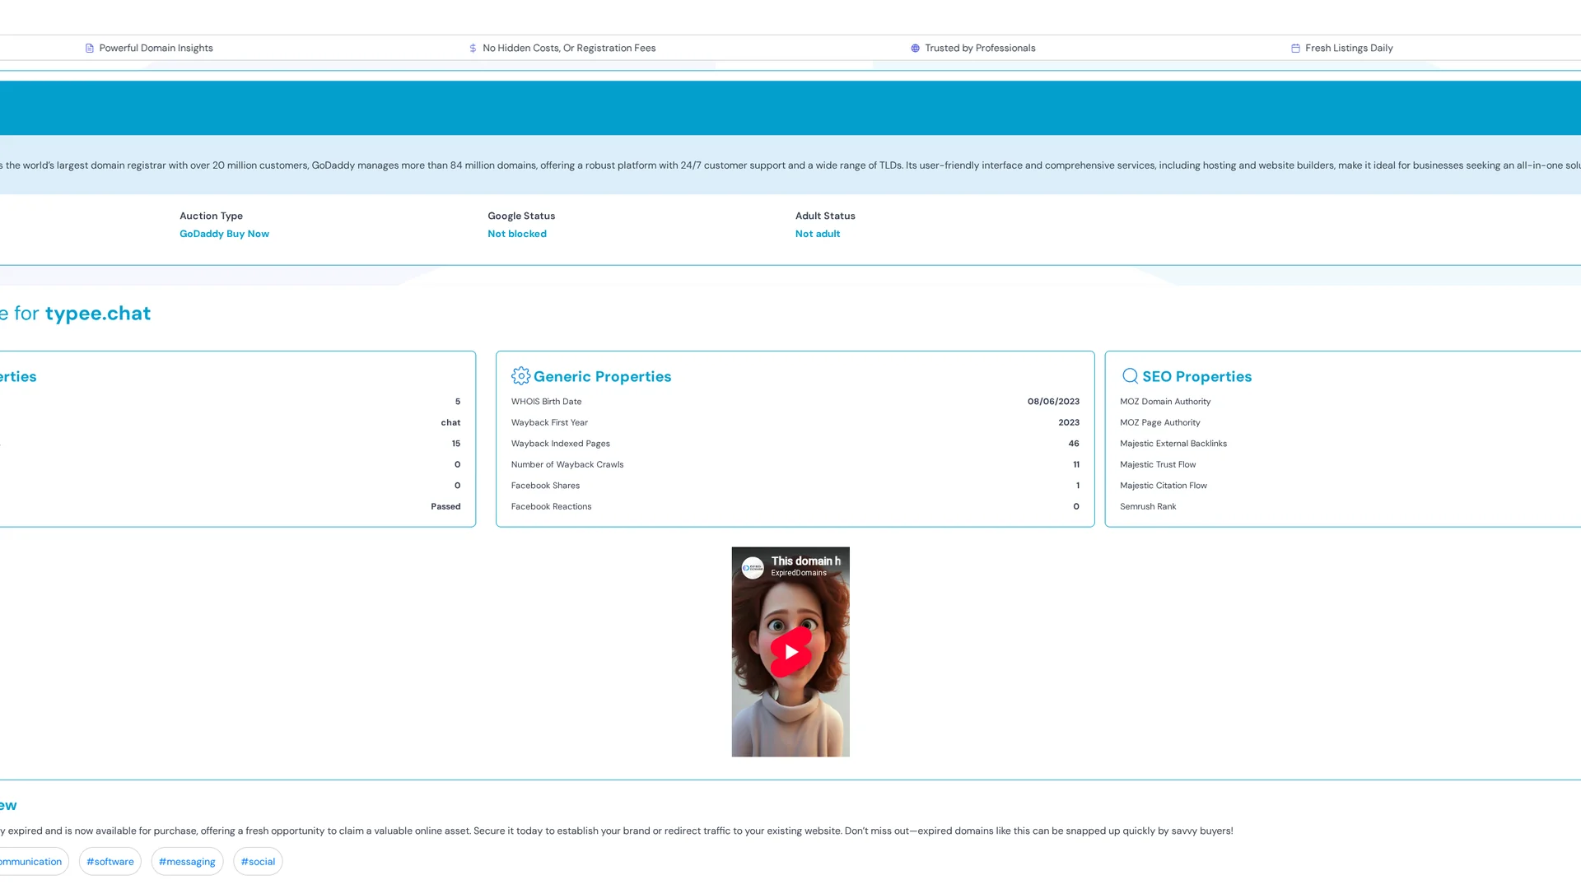Click the Trusted by Professionals text
The width and height of the screenshot is (1581, 889).
click(980, 49)
